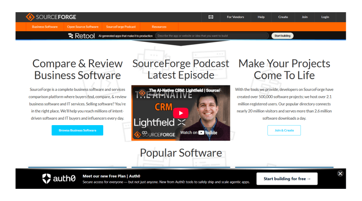Focus the Retool app description field
The width and height of the screenshot is (362, 201).
212,36
